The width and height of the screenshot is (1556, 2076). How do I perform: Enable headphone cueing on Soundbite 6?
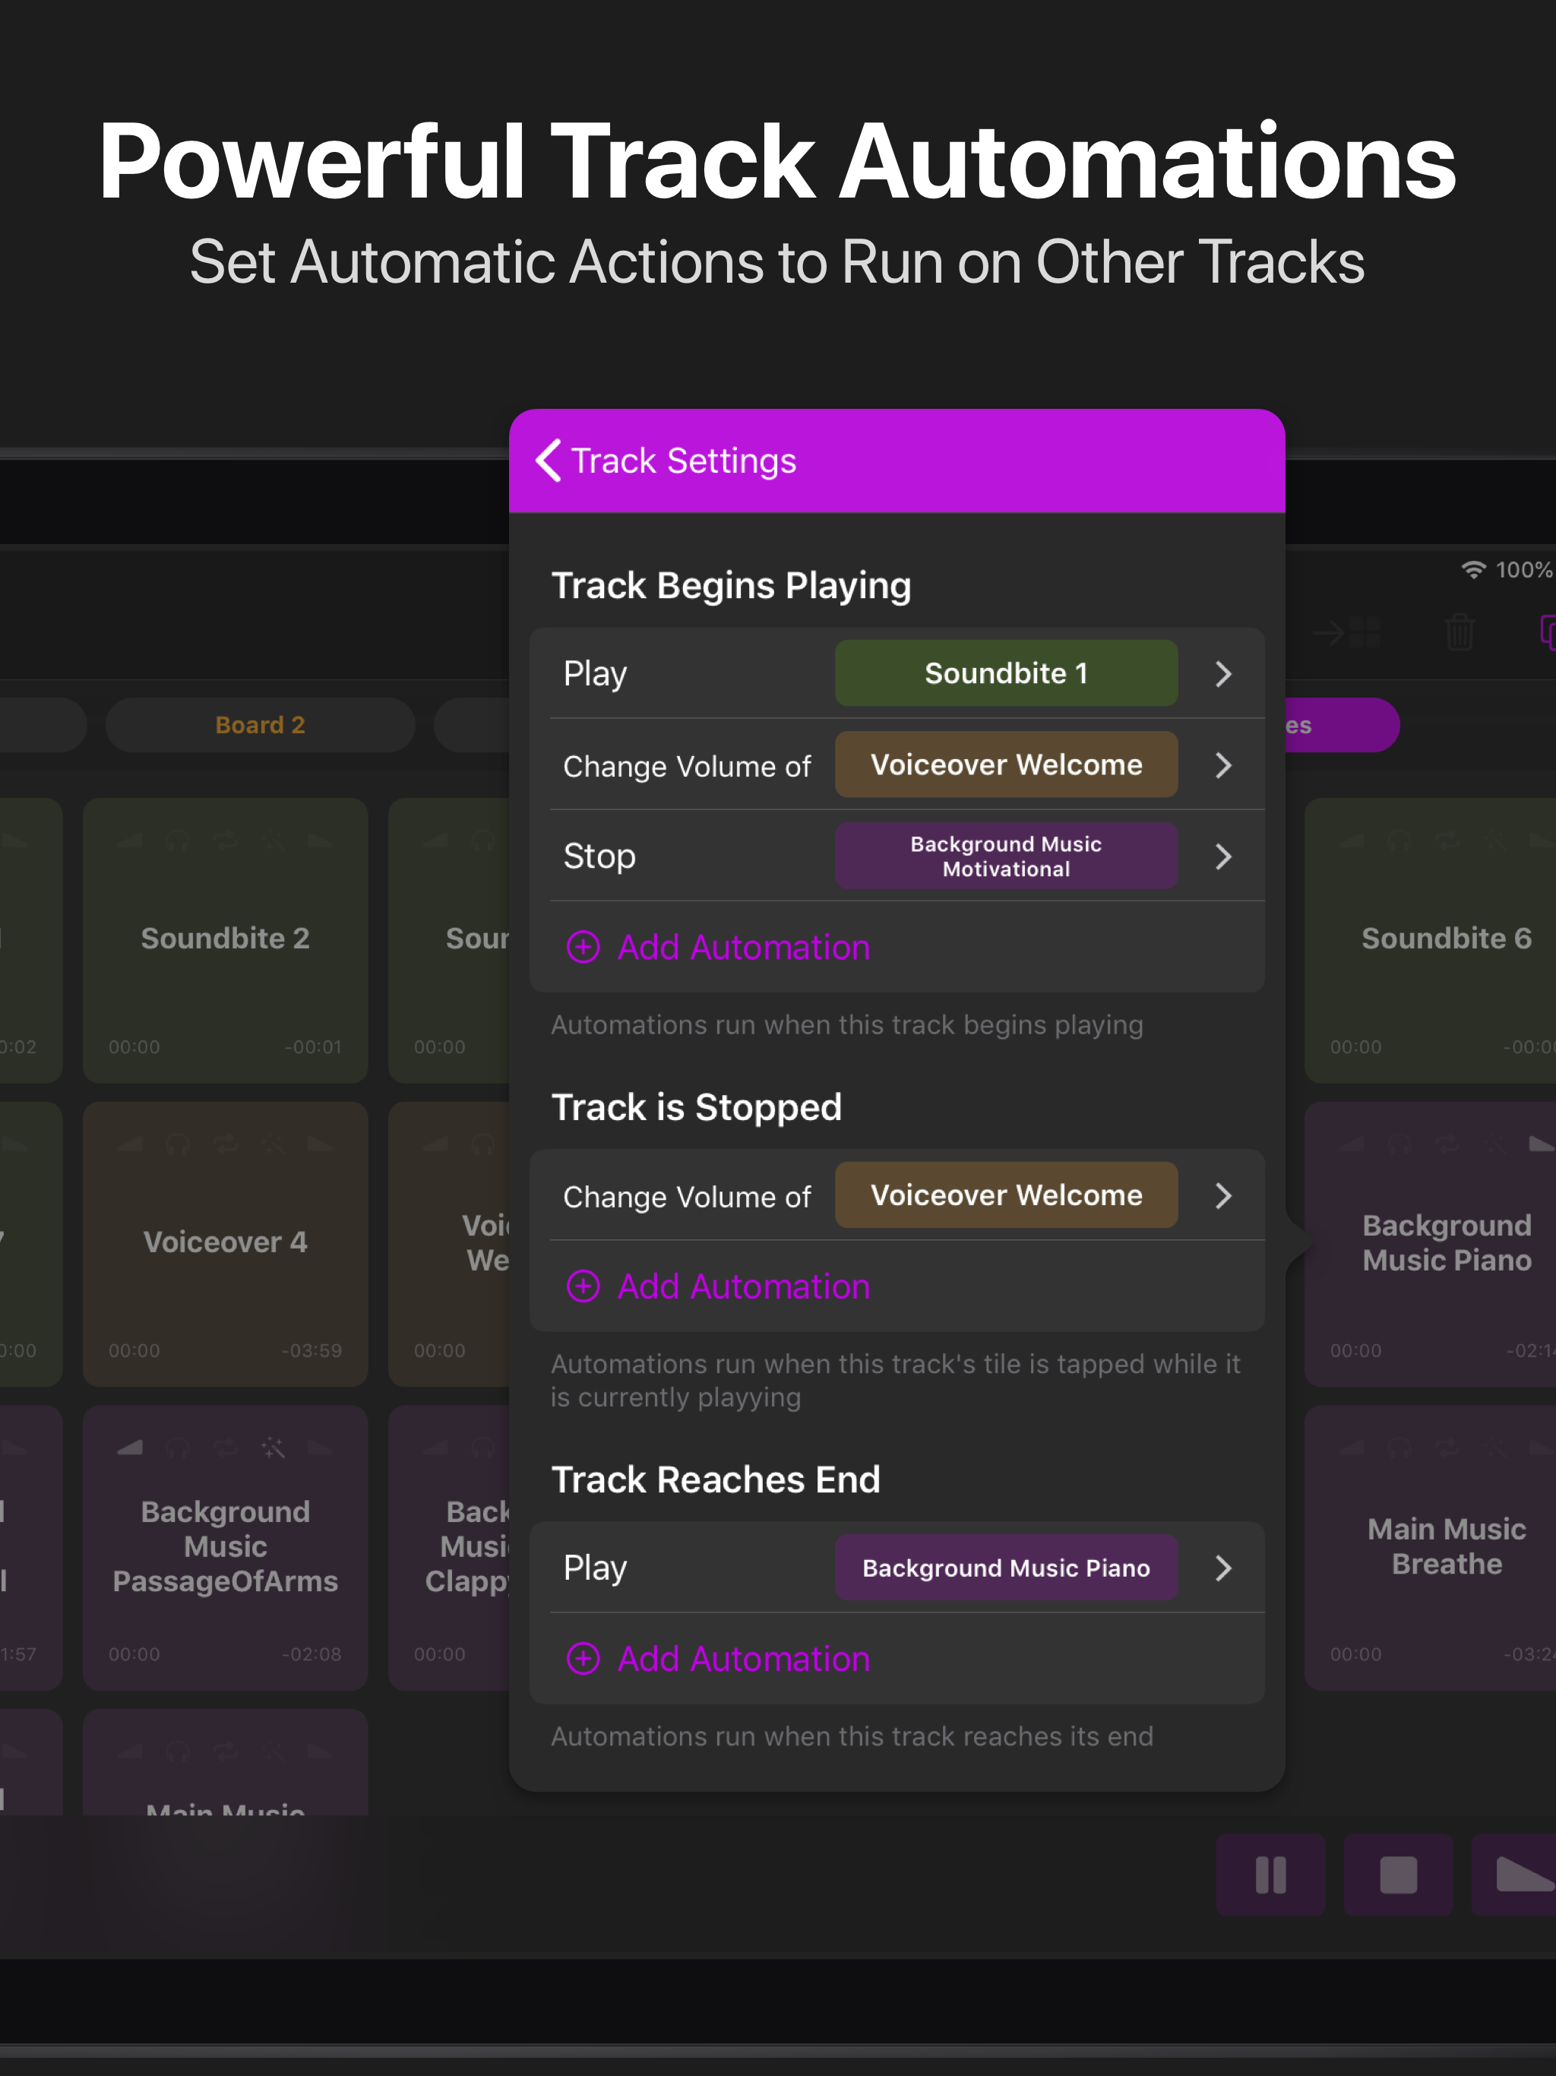point(1400,842)
